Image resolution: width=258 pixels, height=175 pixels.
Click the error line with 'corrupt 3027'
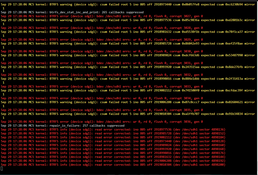(x=102, y=16)
